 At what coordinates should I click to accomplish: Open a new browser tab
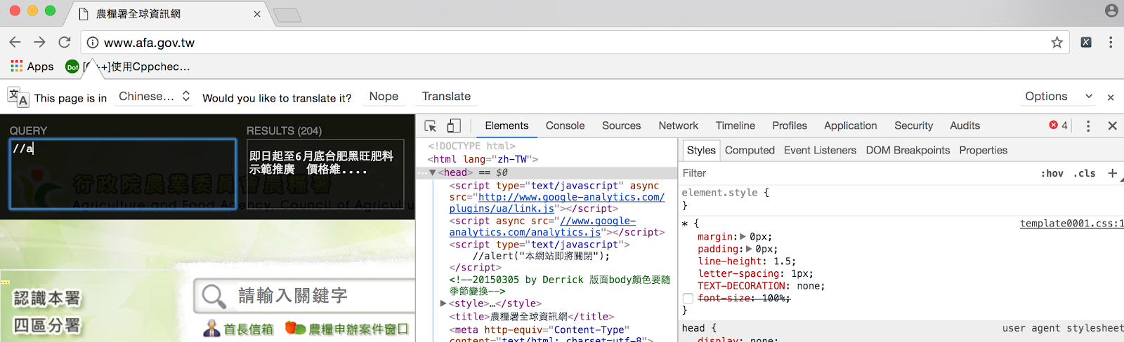click(x=287, y=15)
